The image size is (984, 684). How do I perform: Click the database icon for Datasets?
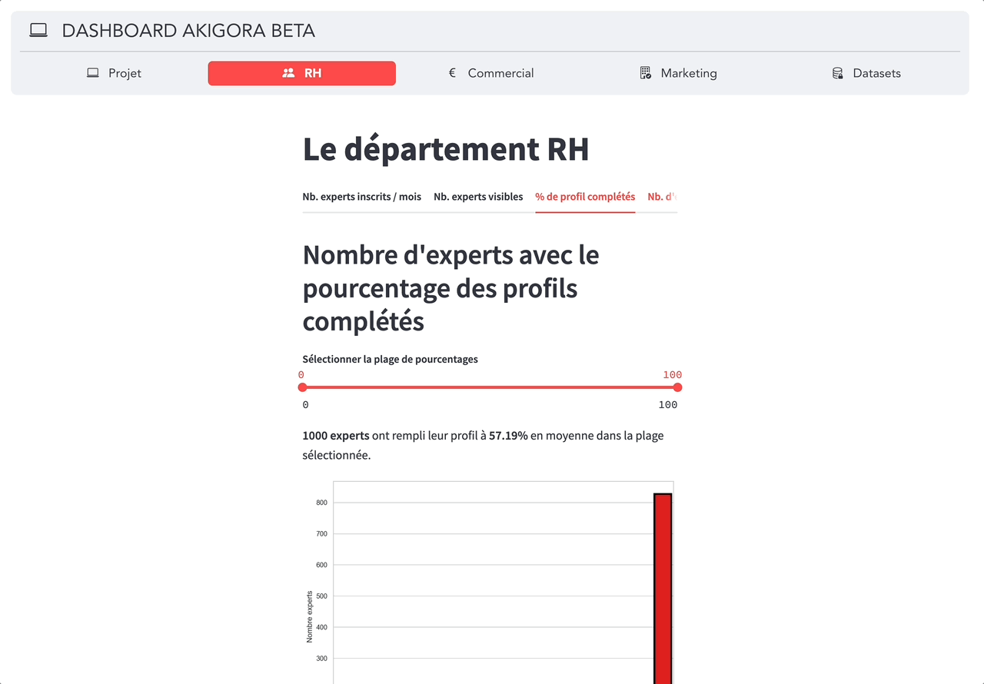click(838, 73)
